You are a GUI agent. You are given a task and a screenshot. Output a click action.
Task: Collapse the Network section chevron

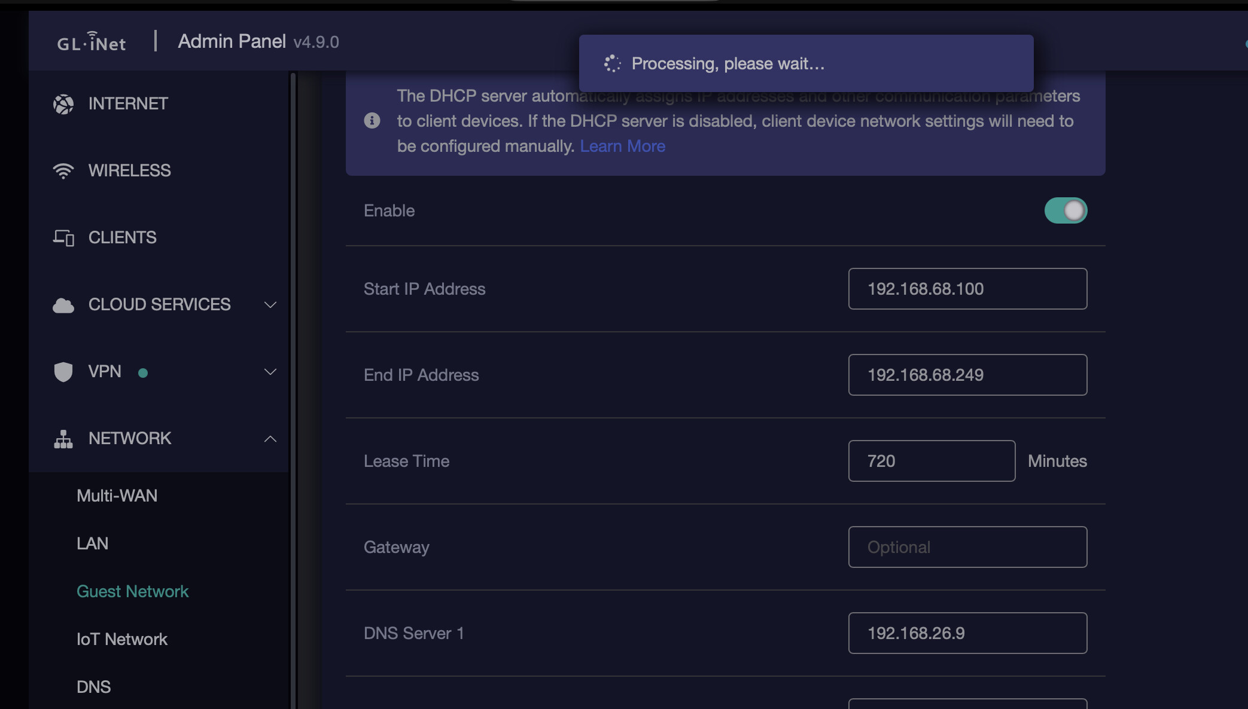[x=270, y=439]
